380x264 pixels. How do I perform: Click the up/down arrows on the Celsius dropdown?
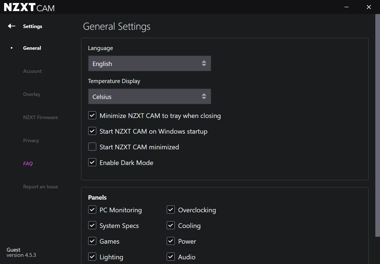point(204,97)
